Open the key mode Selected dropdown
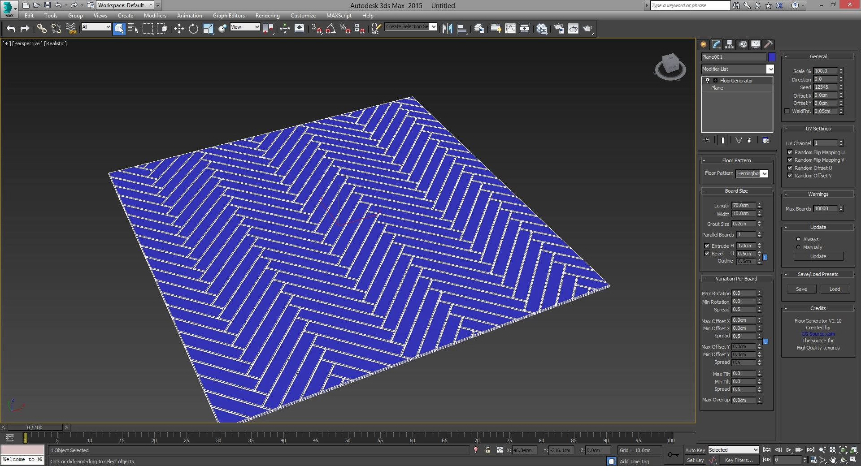861x466 pixels. click(x=733, y=450)
